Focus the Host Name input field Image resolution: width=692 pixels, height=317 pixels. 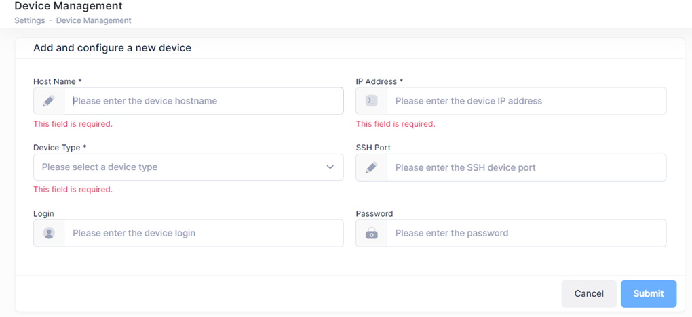coord(204,101)
